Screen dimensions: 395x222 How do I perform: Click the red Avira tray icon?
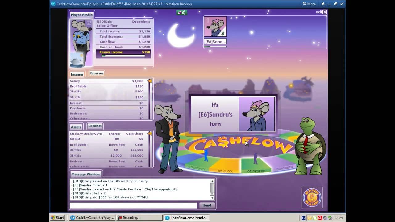(x=320, y=218)
